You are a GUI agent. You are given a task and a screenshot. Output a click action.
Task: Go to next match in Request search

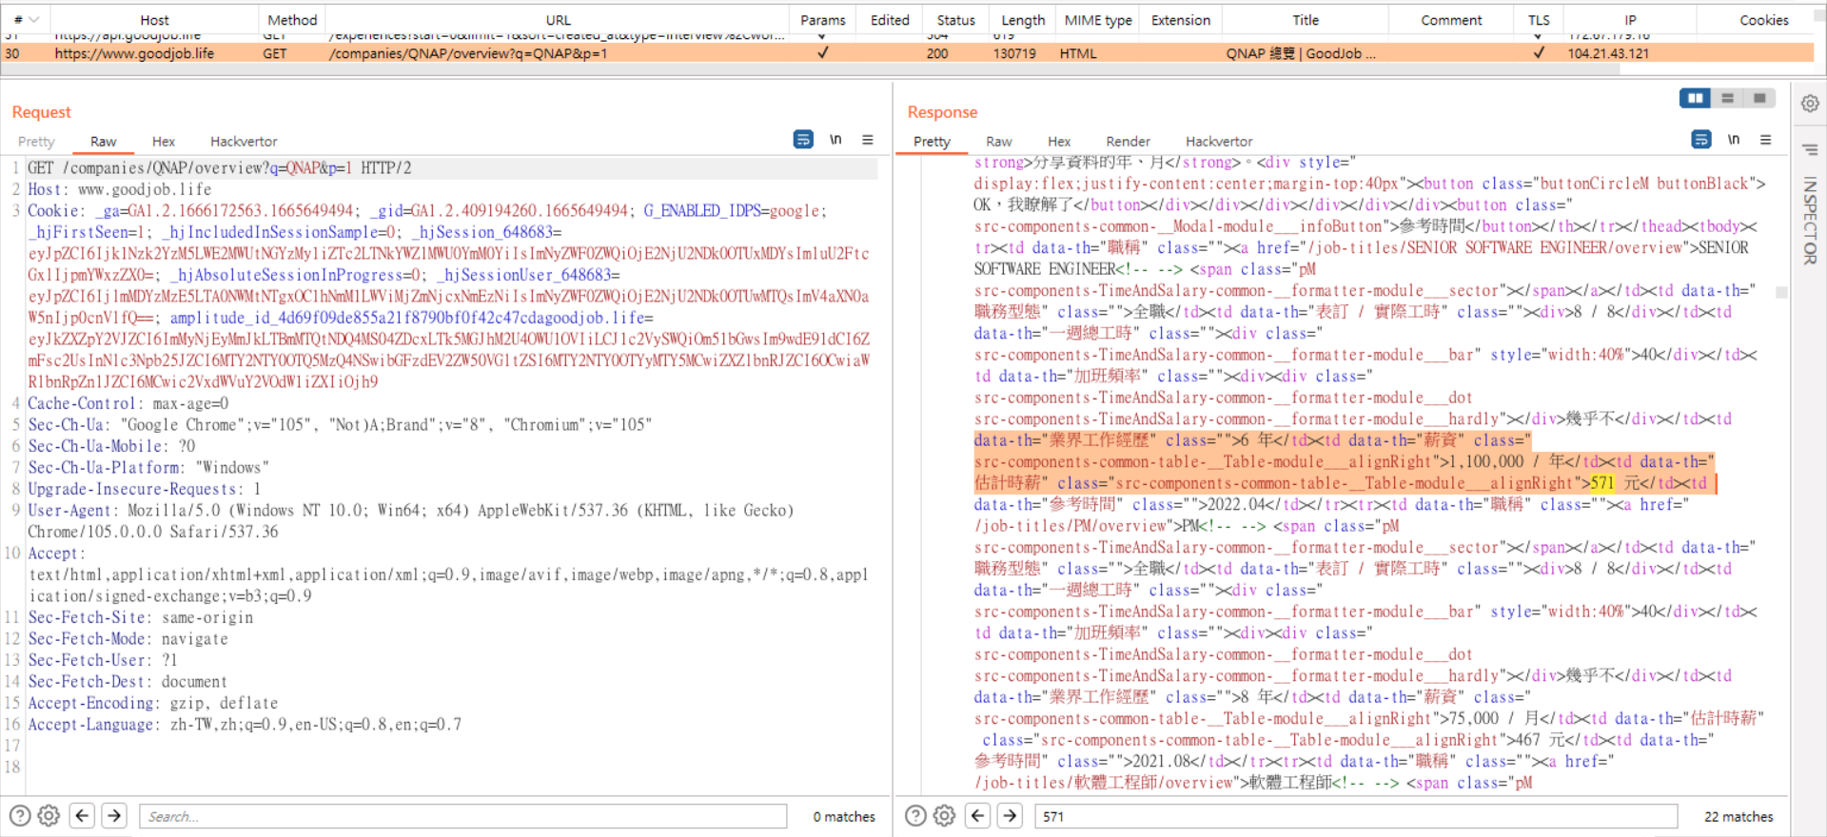point(114,816)
